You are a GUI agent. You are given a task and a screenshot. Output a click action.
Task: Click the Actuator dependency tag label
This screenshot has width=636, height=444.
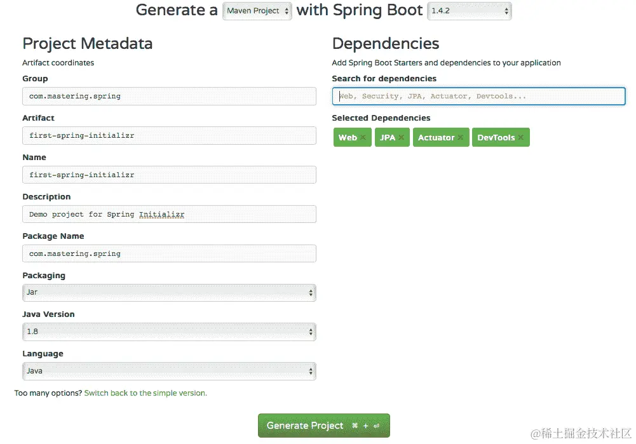(436, 138)
